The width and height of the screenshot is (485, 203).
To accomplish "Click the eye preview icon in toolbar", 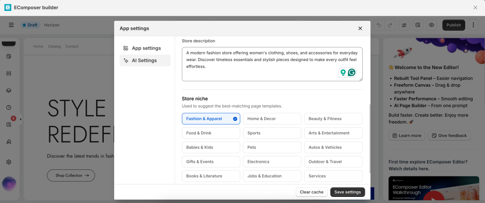I will [x=431, y=25].
